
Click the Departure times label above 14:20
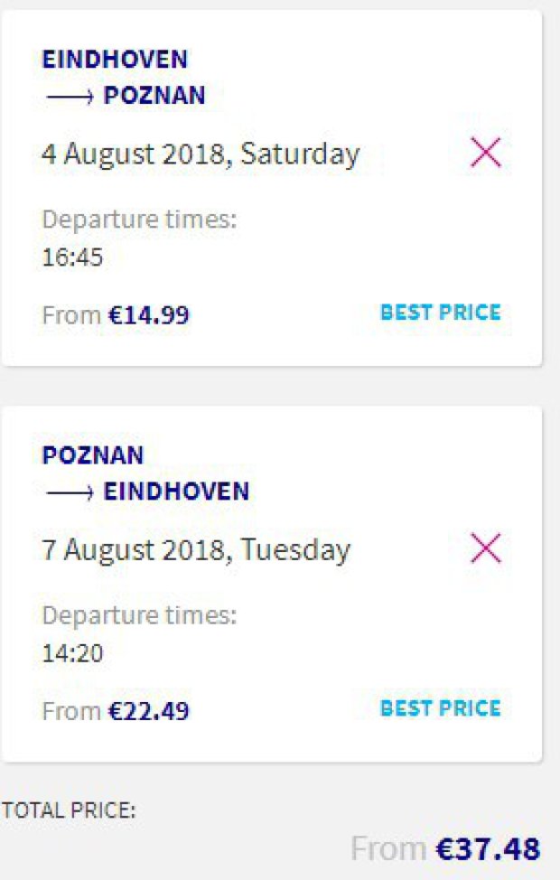point(139,615)
